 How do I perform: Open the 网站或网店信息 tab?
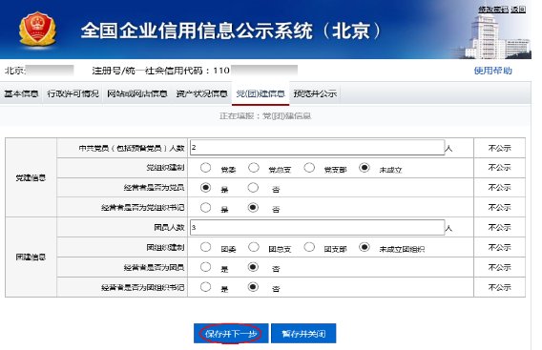(137, 93)
